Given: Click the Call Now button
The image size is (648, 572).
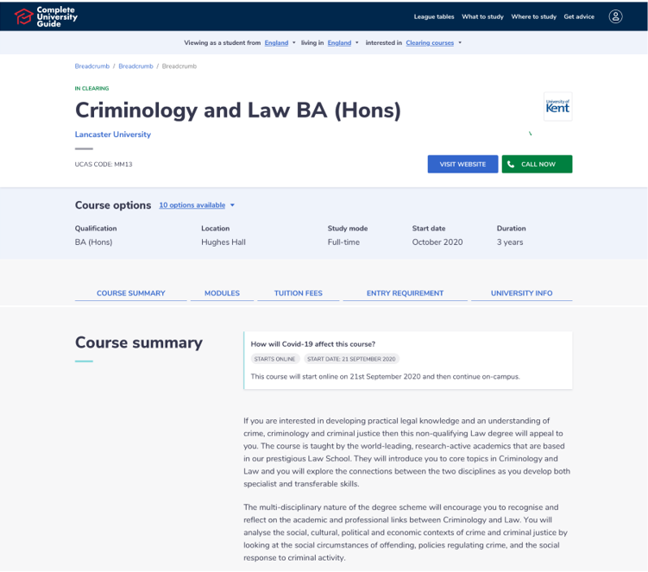Looking at the screenshot, I should (538, 164).
